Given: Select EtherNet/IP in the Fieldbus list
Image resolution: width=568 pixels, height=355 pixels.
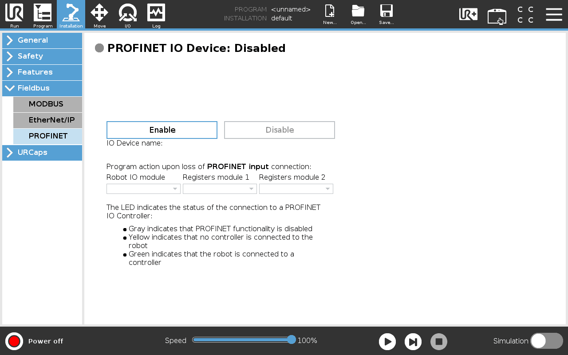Looking at the screenshot, I should [x=47, y=120].
